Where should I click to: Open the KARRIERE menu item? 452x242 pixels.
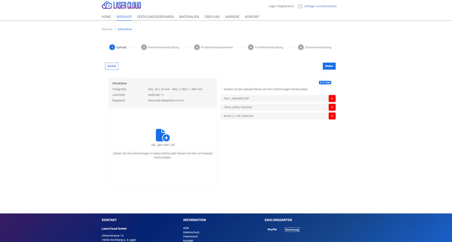(x=232, y=17)
